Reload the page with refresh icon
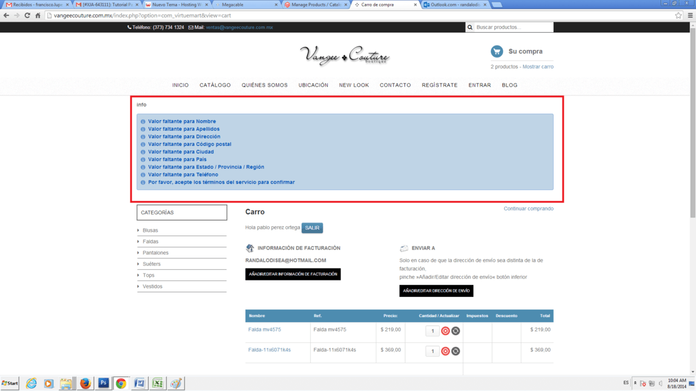This screenshot has width=696, height=391. point(27,16)
